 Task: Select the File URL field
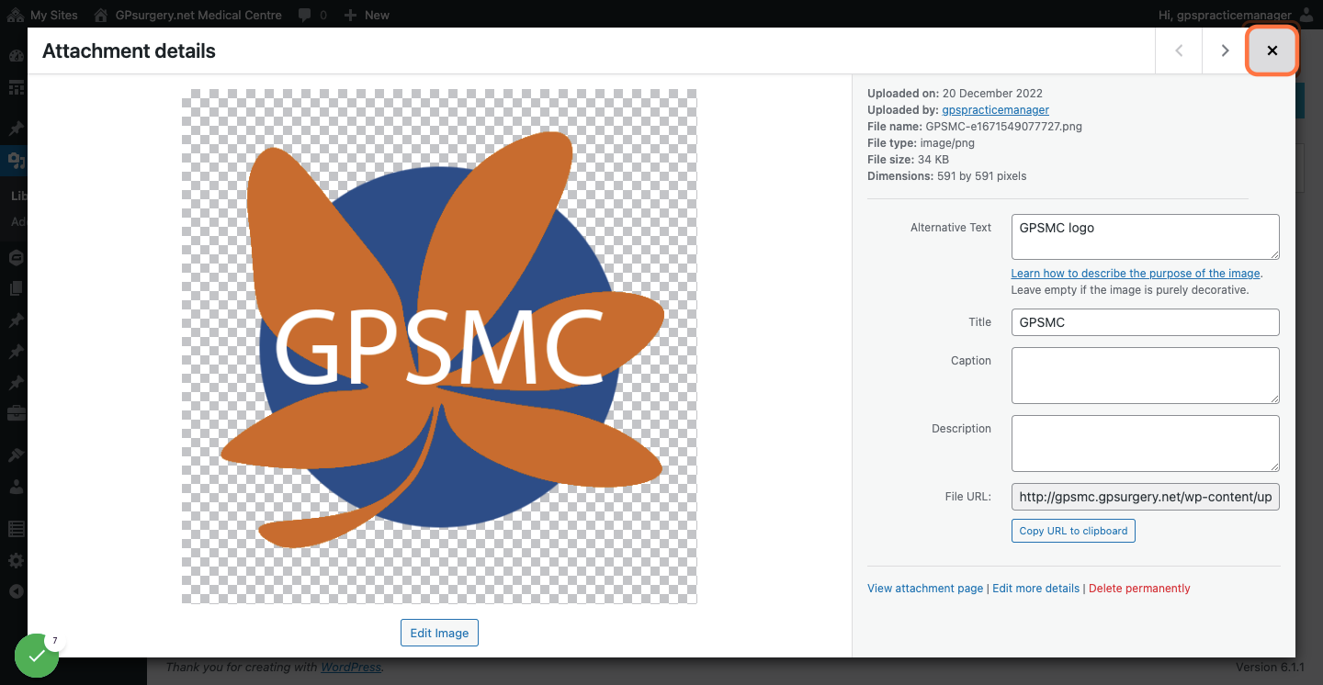(1145, 497)
